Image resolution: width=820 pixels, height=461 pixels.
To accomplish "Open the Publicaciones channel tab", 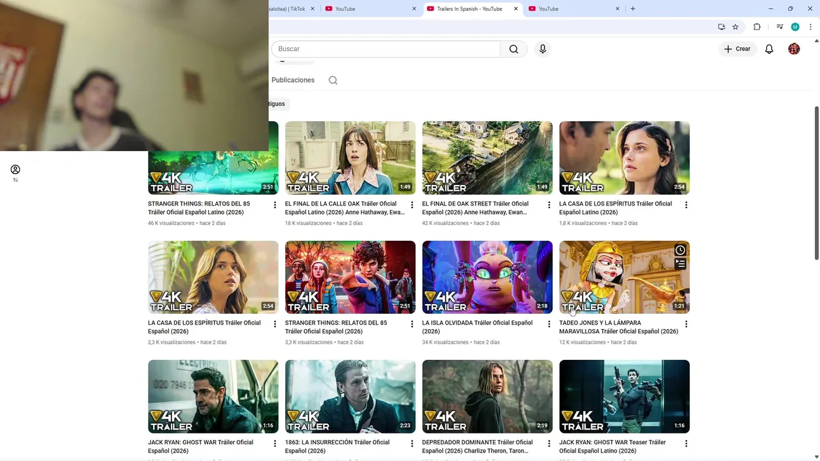I will (x=293, y=80).
